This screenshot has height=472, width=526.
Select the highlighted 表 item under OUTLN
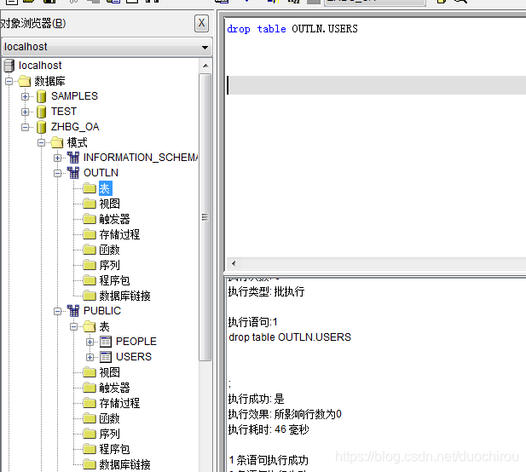105,188
